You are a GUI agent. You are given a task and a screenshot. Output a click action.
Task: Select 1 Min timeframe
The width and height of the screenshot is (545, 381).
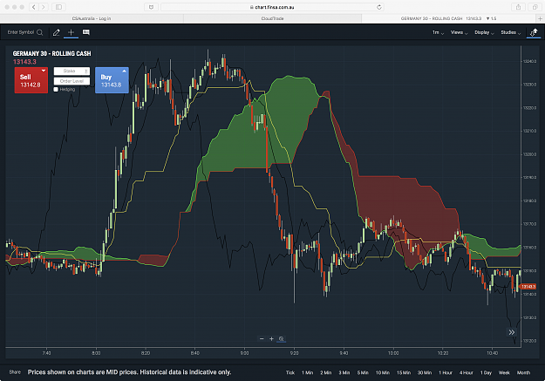pos(307,372)
